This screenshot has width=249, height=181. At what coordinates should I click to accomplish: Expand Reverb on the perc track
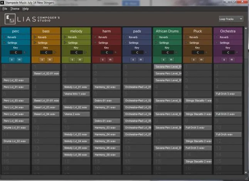(5, 37)
